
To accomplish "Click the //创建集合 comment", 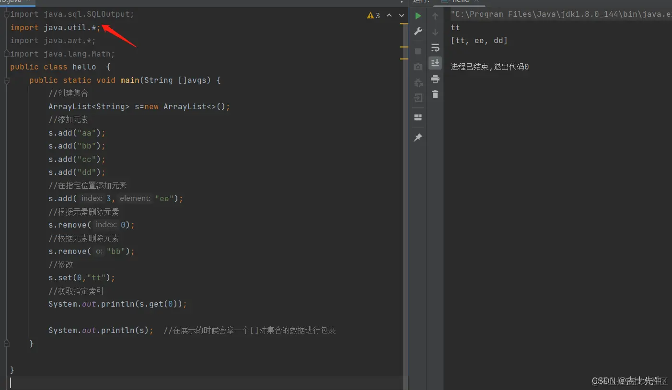I will pos(69,93).
